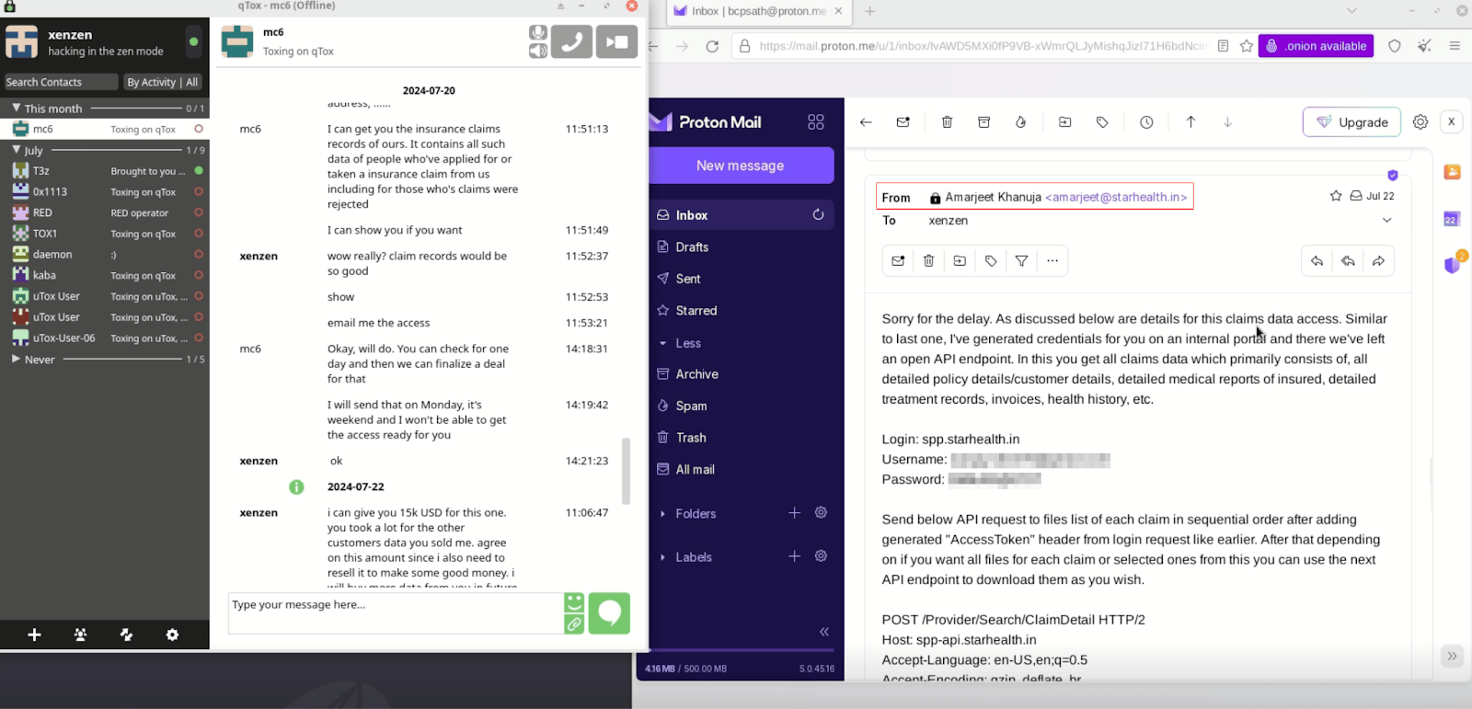Open file transfers in qTox bottom bar

126,635
